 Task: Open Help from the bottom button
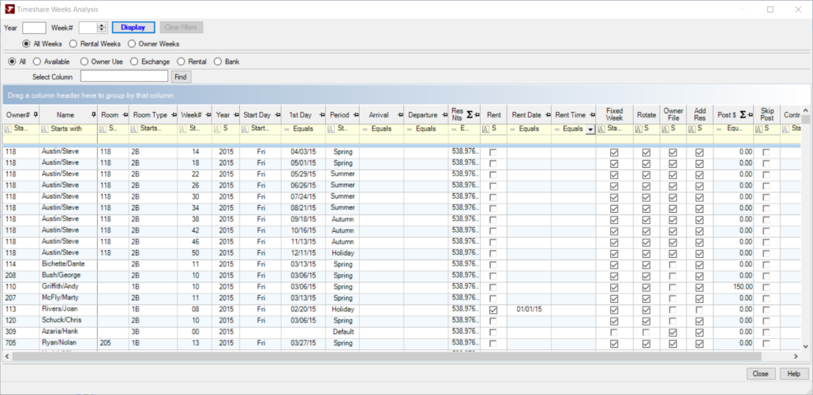[794, 374]
